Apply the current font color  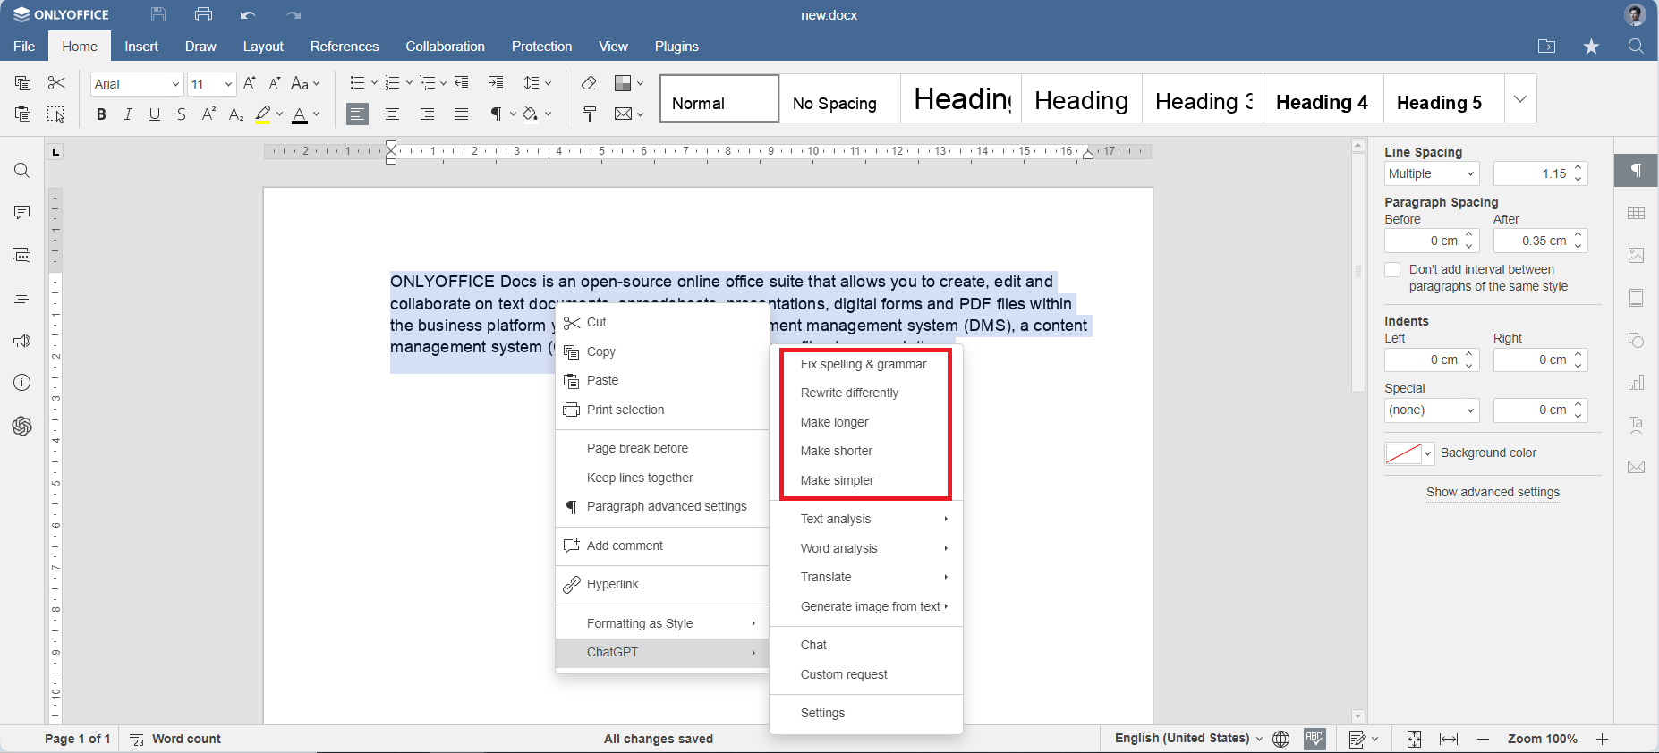click(x=300, y=114)
